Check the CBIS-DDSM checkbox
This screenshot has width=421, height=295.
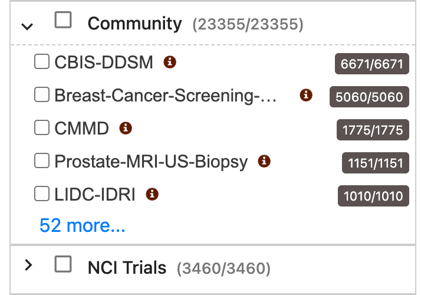coord(42,61)
